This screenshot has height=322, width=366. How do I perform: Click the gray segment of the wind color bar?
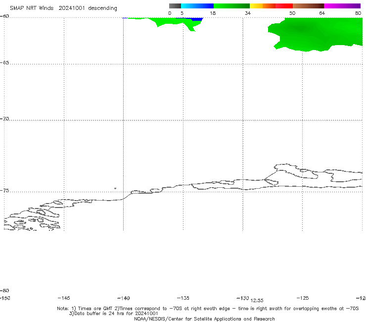click(x=175, y=6)
